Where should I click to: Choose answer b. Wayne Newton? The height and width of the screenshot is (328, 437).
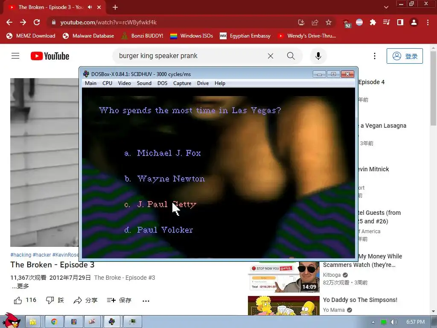pyautogui.click(x=164, y=179)
